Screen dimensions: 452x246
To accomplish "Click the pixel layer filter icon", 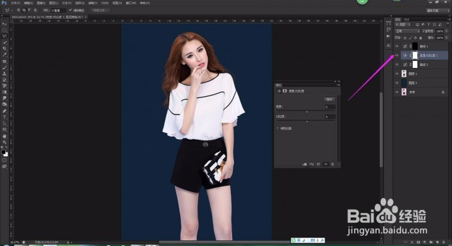I will [417, 25].
